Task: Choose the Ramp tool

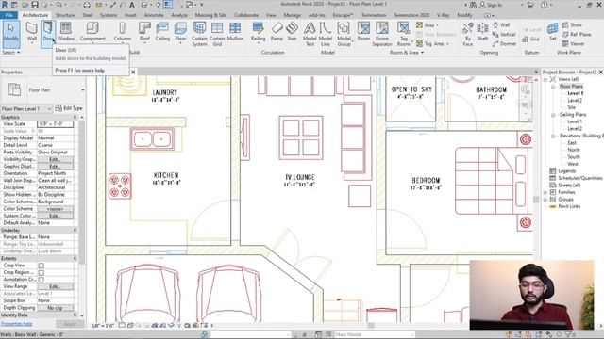Action: (277, 32)
